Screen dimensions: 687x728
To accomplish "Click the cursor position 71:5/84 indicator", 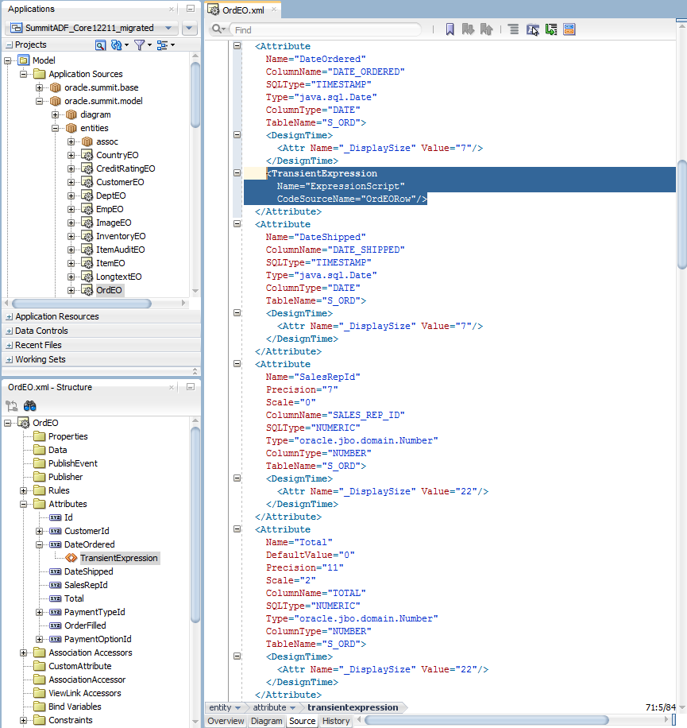I will pyautogui.click(x=661, y=707).
